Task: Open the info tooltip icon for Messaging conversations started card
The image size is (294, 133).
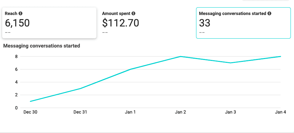Action: 269,13
